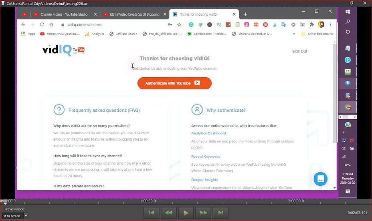Click the ENG language indicator
Screen dimensions: 372x221
[x=348, y=165]
